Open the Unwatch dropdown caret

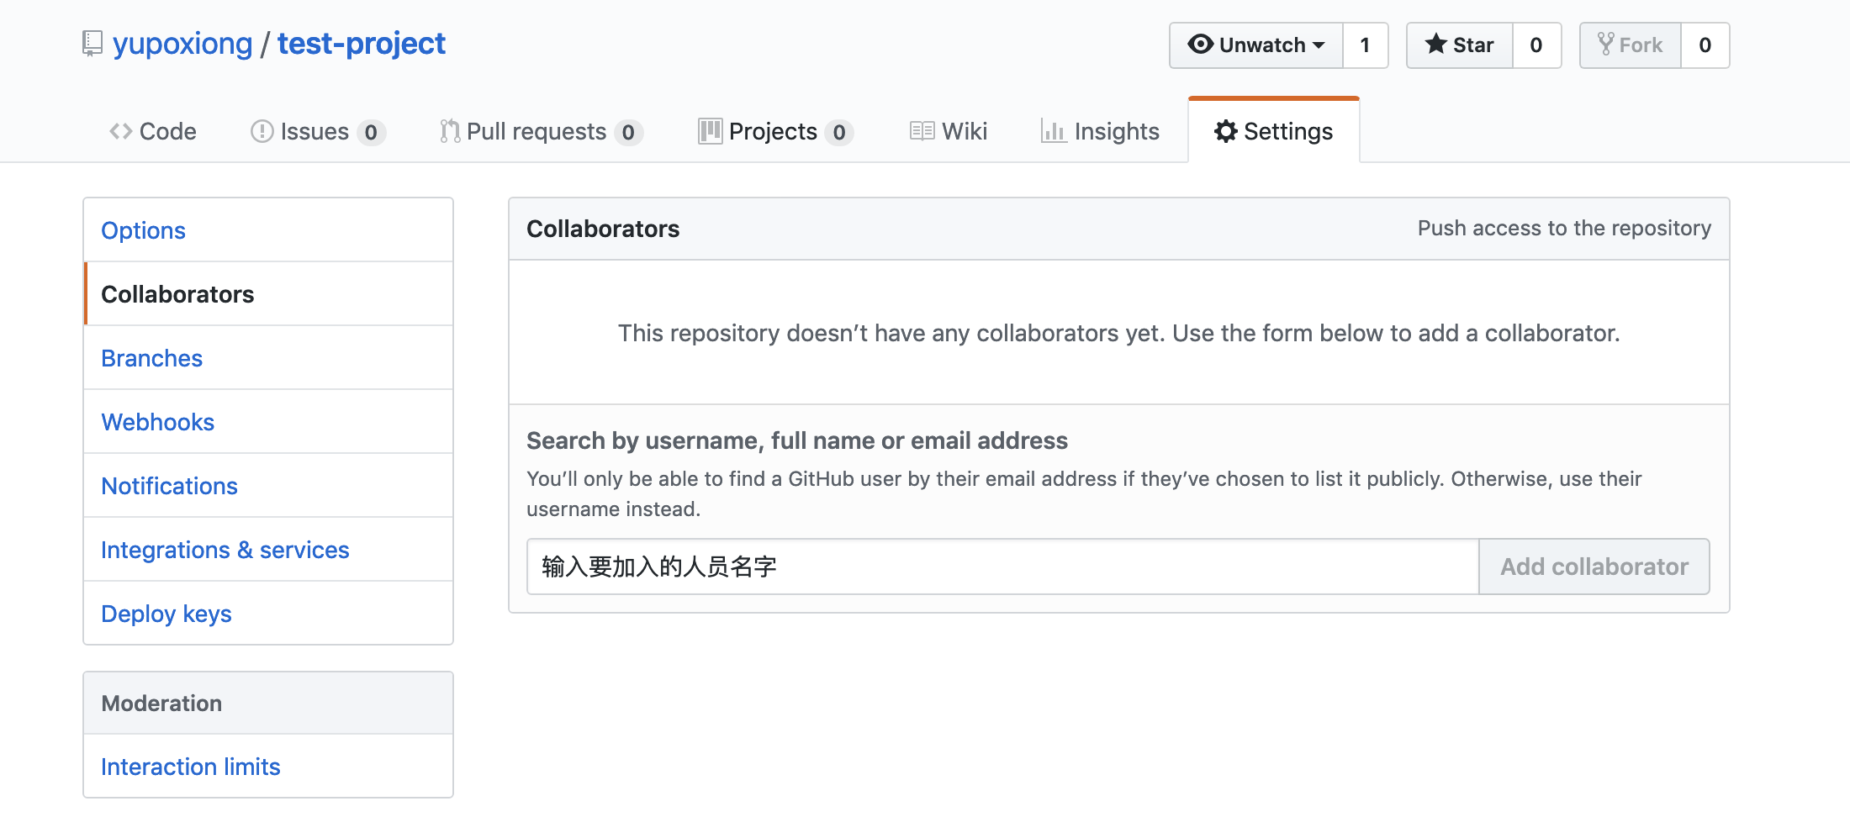click(x=1319, y=45)
